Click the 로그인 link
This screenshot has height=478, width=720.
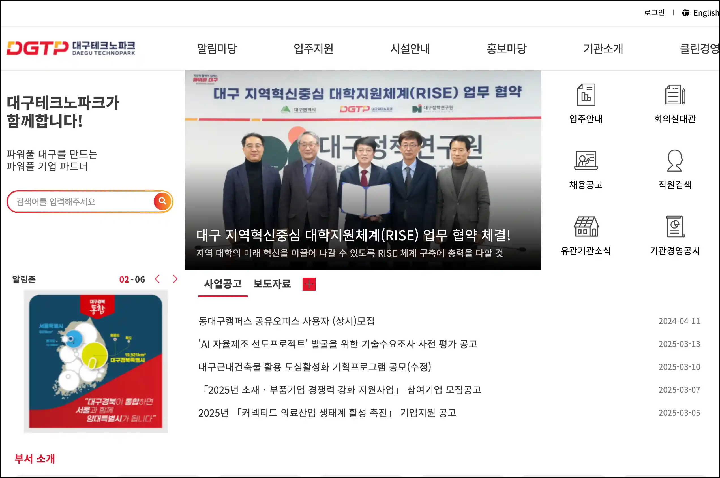tap(654, 13)
